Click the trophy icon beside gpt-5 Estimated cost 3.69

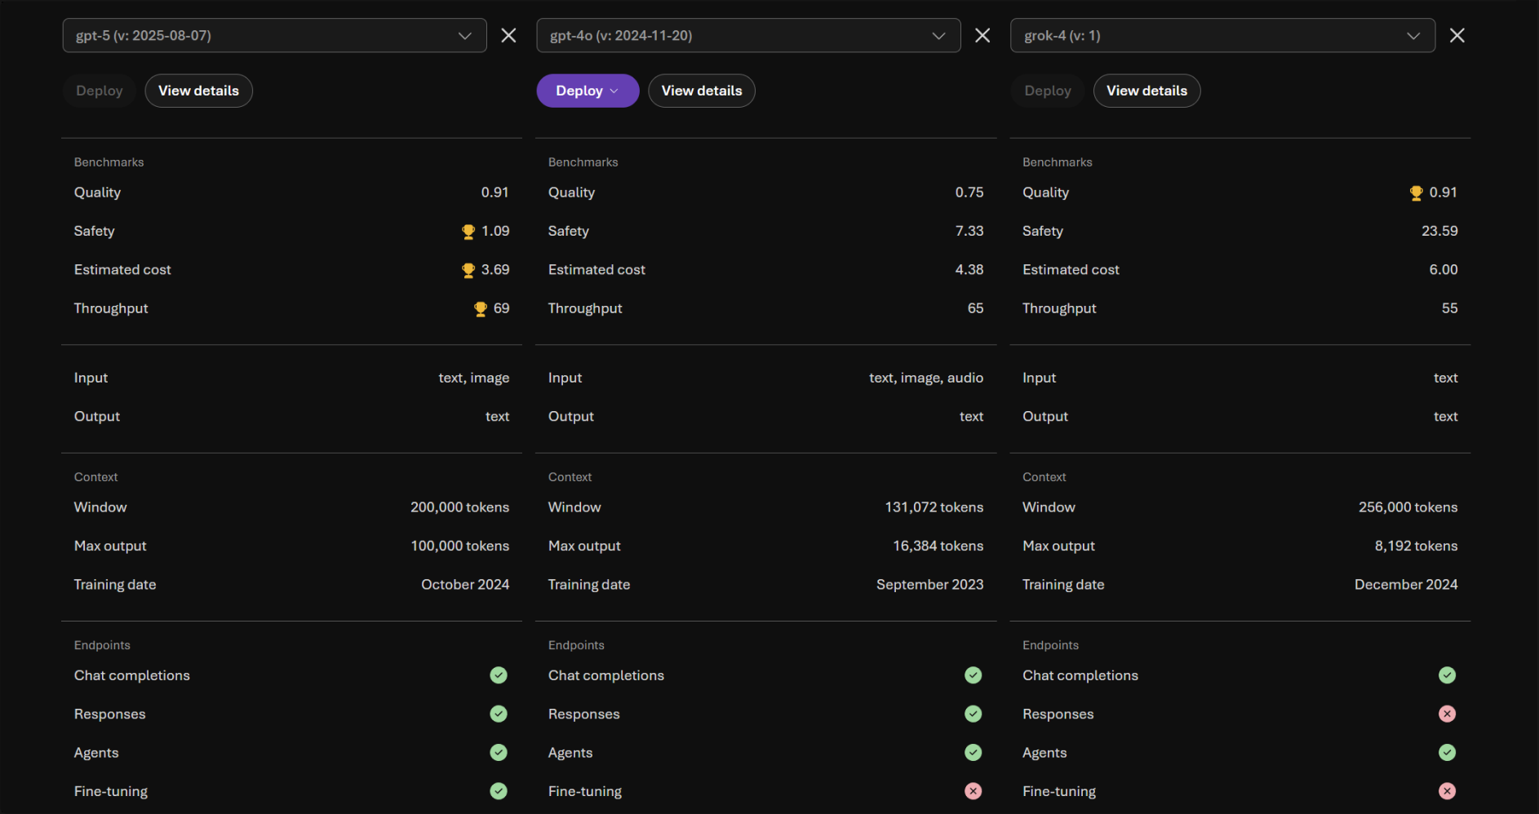[468, 270]
